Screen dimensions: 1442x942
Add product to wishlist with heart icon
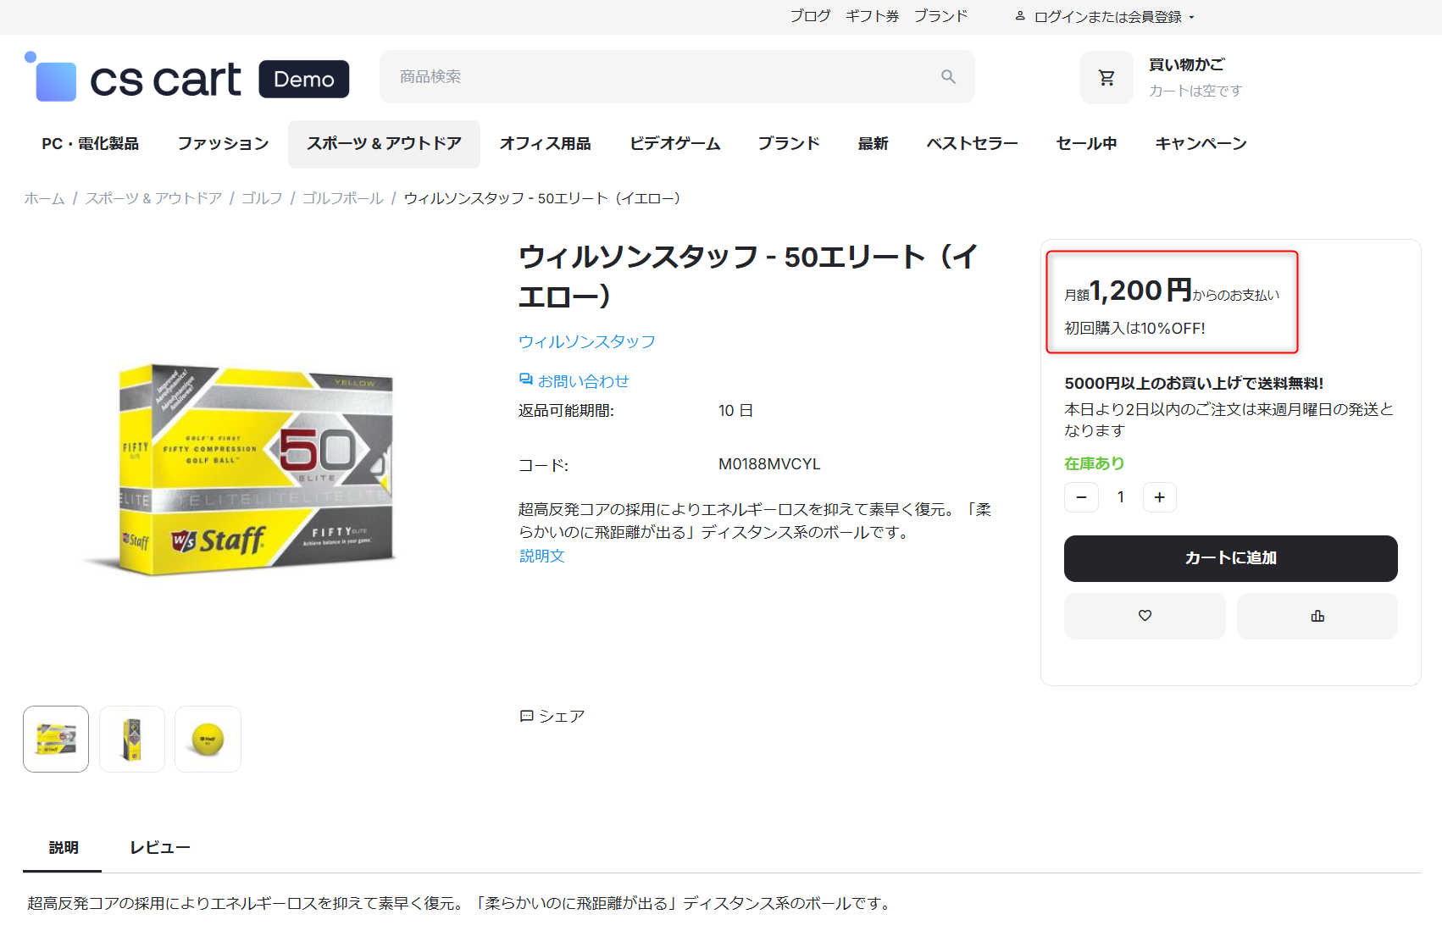point(1144,616)
